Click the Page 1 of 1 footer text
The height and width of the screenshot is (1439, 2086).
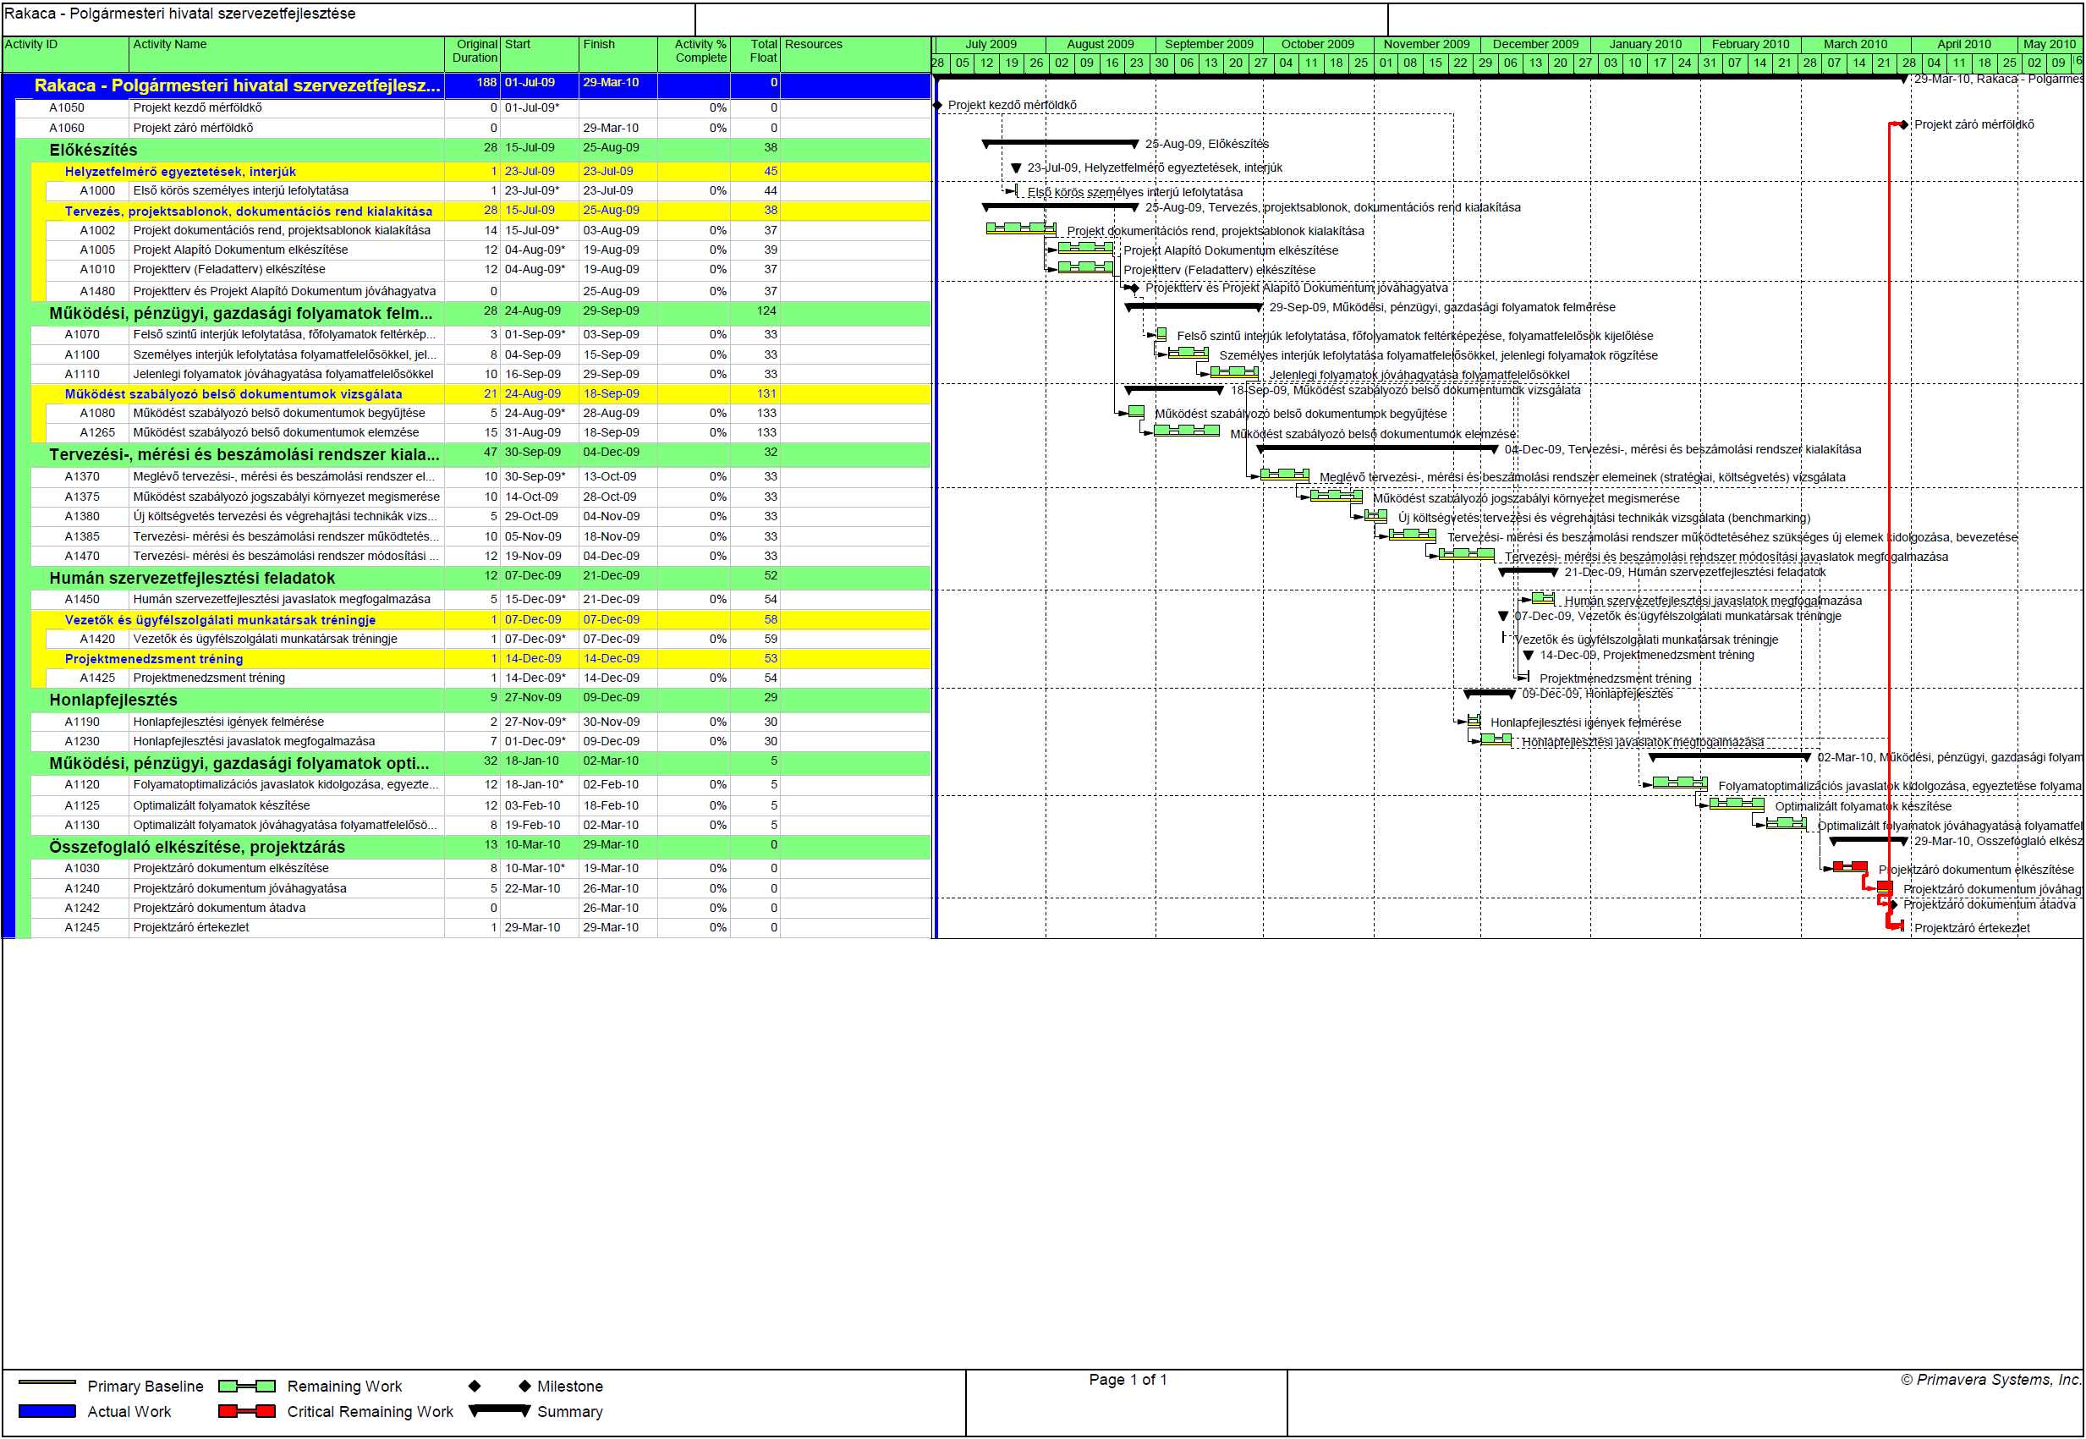(x=1127, y=1380)
